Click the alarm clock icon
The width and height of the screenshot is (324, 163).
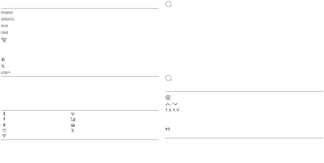(x=4, y=130)
